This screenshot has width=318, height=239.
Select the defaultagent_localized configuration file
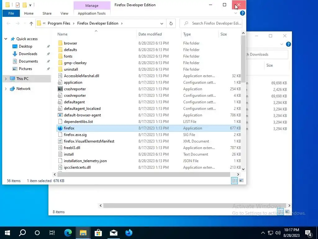(82, 109)
